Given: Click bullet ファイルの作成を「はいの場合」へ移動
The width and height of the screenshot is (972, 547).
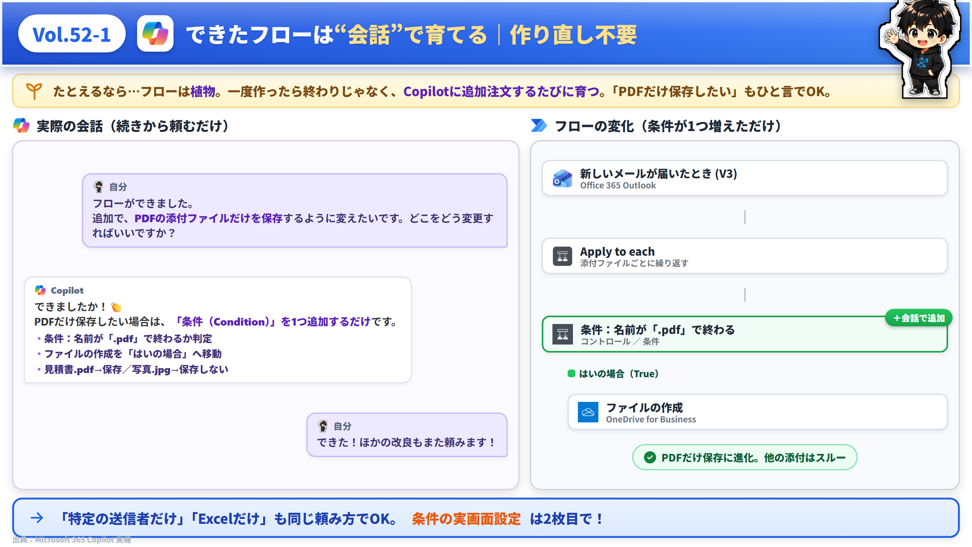Looking at the screenshot, I should click(x=133, y=354).
